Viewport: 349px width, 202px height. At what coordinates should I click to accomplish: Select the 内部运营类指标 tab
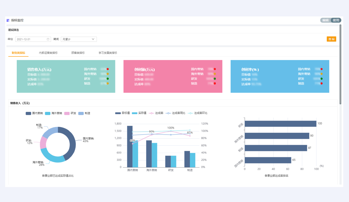point(48,53)
